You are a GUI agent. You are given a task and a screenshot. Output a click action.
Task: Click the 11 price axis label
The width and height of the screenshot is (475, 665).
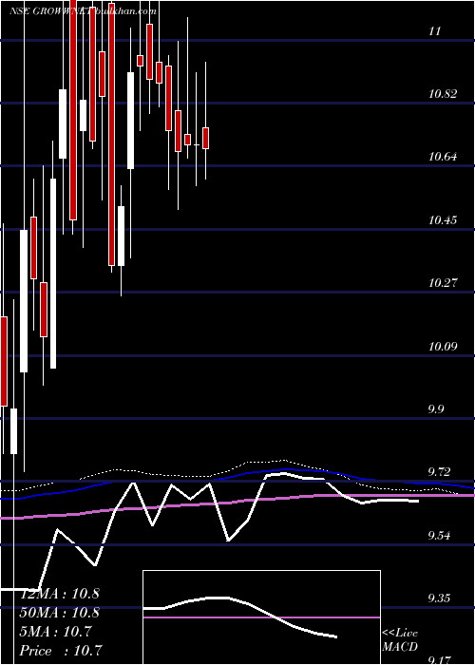pyautogui.click(x=435, y=31)
